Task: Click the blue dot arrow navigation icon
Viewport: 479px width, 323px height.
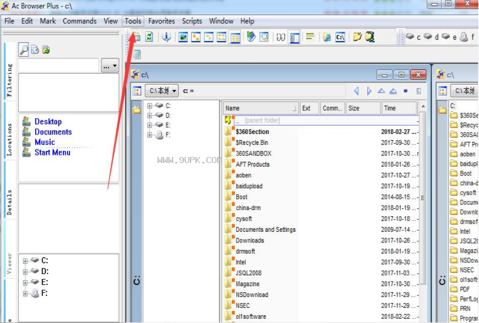Action: (405, 91)
